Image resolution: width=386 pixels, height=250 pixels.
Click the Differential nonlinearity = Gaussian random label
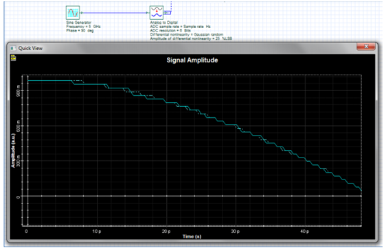coord(187,34)
